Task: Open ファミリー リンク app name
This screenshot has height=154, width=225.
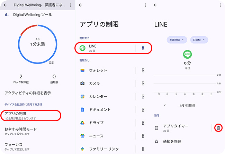Action: tap(104, 149)
